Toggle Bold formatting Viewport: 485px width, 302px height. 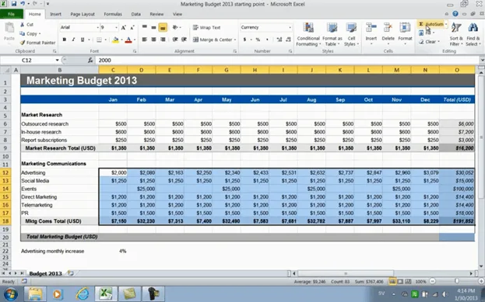click(x=65, y=40)
